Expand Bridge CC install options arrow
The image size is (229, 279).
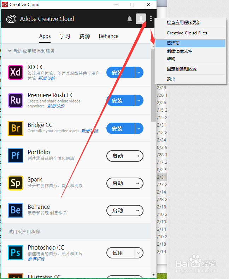(x=139, y=128)
